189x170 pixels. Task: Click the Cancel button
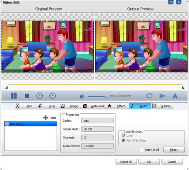172,162
